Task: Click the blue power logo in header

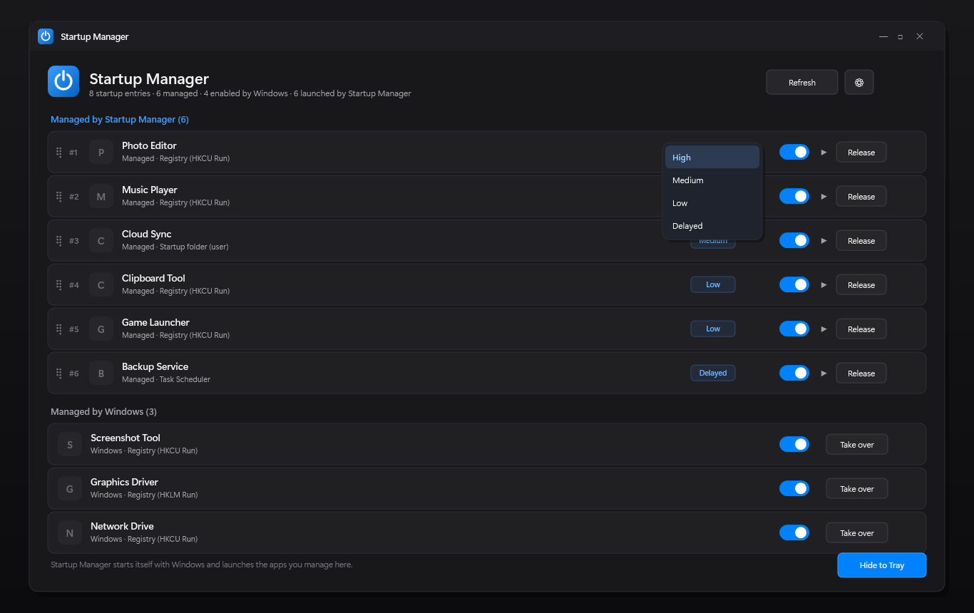Action: (63, 81)
